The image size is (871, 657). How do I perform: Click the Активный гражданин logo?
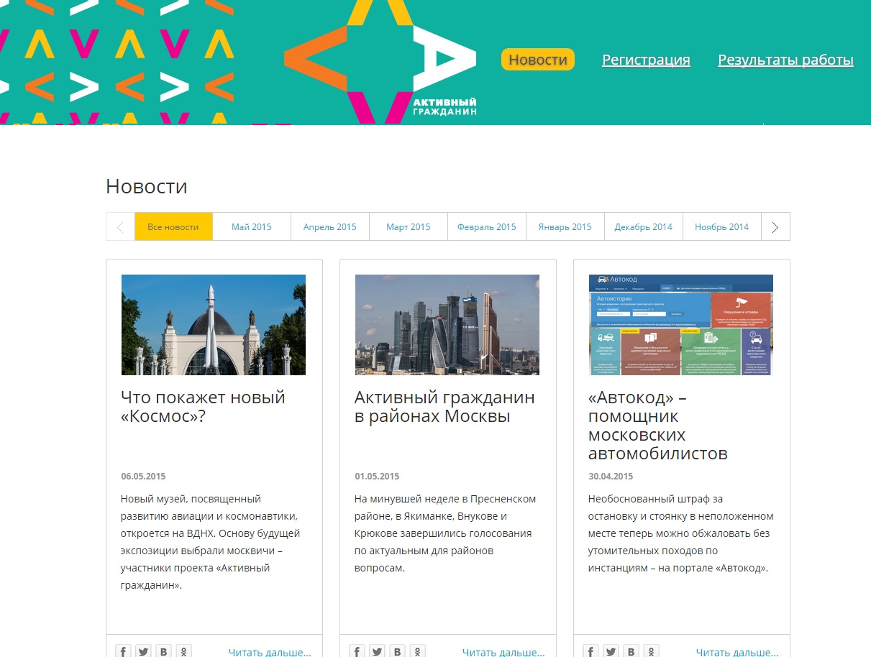pyautogui.click(x=381, y=61)
